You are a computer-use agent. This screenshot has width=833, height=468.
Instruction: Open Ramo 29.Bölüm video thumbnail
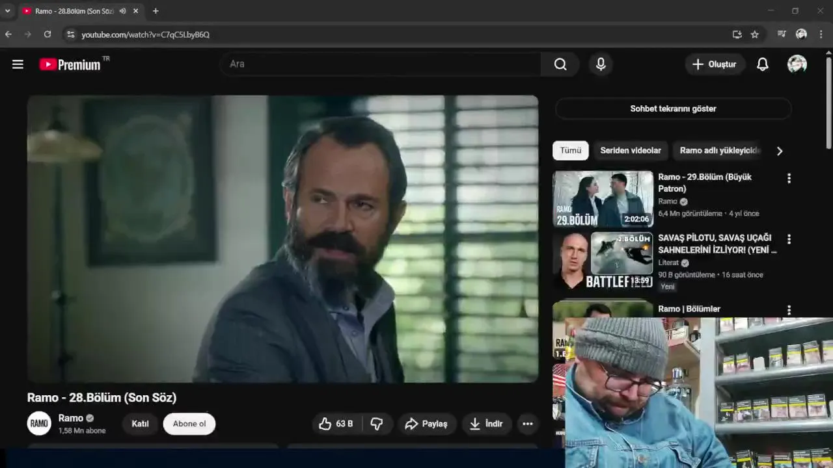(603, 199)
